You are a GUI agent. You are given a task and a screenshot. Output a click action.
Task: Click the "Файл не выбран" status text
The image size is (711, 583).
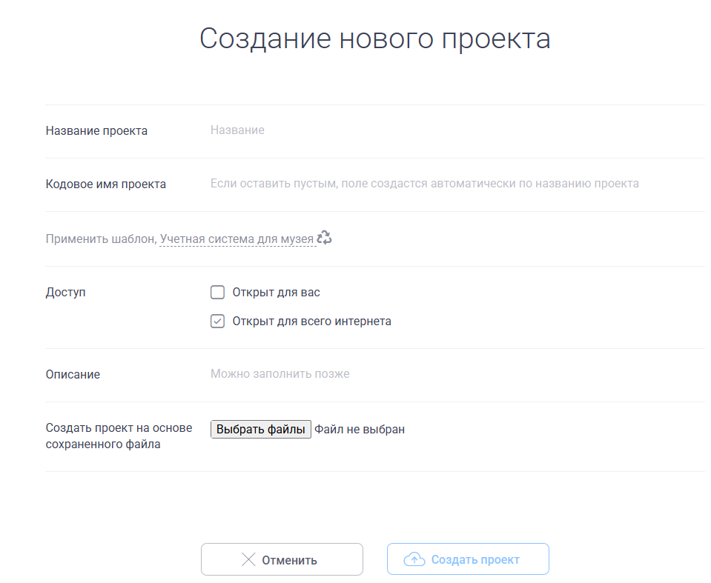click(360, 430)
